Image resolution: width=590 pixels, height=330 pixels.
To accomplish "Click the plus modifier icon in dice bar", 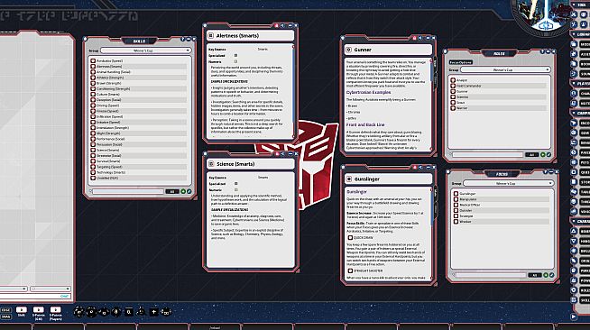I will pyautogui.click(x=153, y=312).
